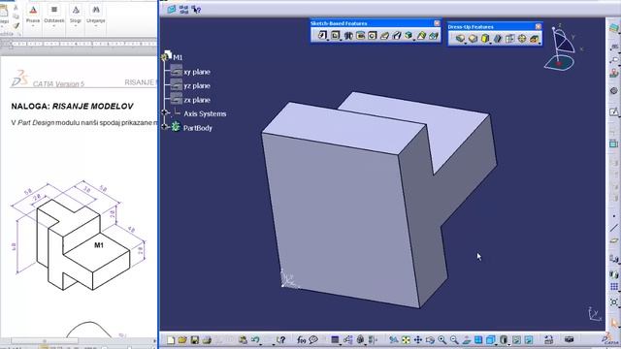Open the Edge Fillet sub-toolbar dropdown arrow

466,43
